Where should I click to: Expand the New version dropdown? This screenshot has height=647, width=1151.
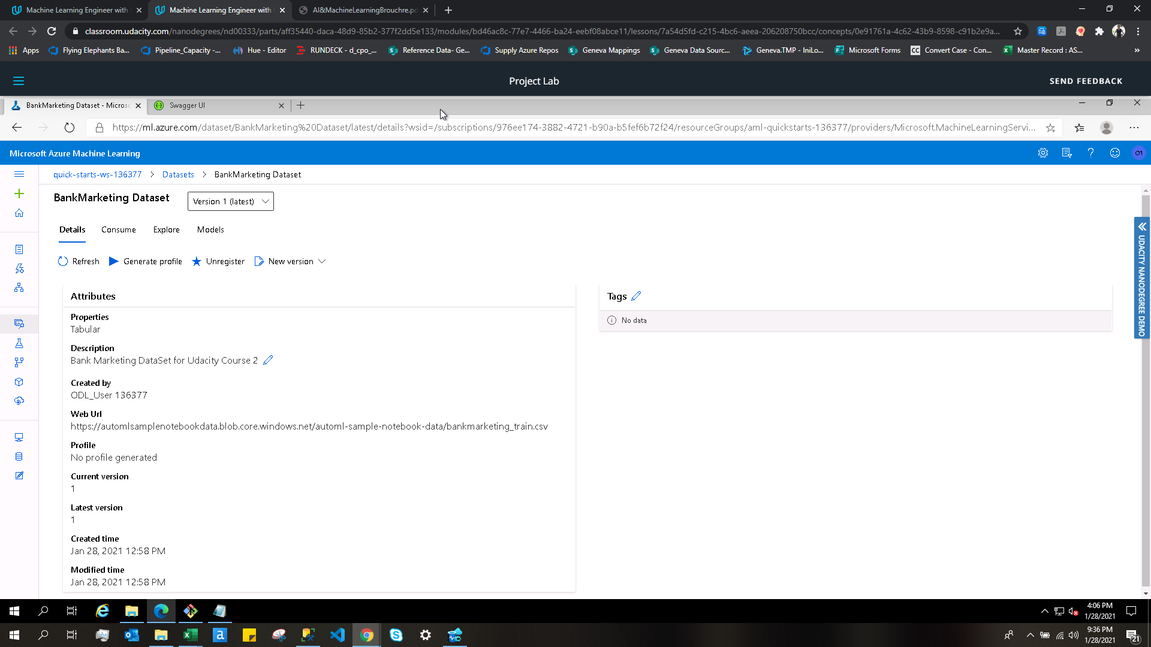pos(322,261)
